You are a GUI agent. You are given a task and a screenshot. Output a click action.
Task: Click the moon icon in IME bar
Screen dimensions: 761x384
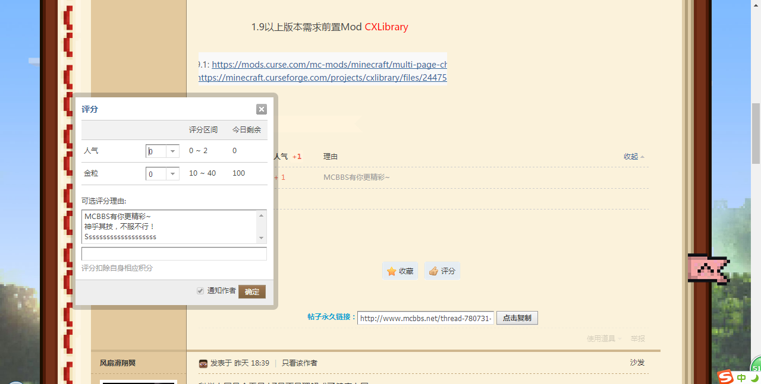coord(754,377)
